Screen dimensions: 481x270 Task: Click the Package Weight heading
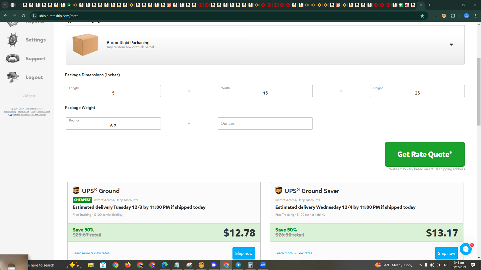[x=80, y=107]
